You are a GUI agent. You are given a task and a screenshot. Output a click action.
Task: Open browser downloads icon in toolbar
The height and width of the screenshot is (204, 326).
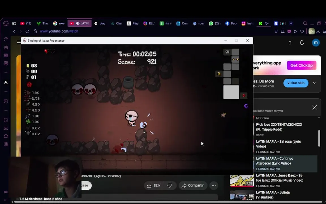pos(318,31)
